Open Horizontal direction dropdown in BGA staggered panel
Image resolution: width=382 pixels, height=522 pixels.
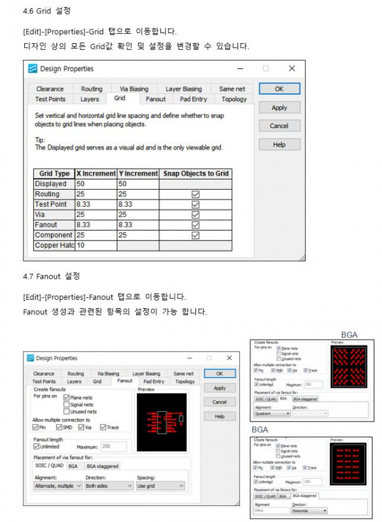coord(309,511)
